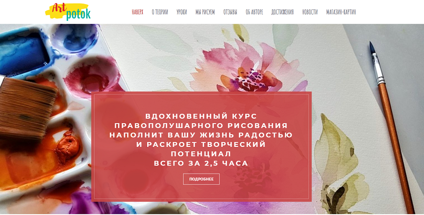Click the Art potok logo
The height and width of the screenshot is (215, 424).
click(68, 12)
